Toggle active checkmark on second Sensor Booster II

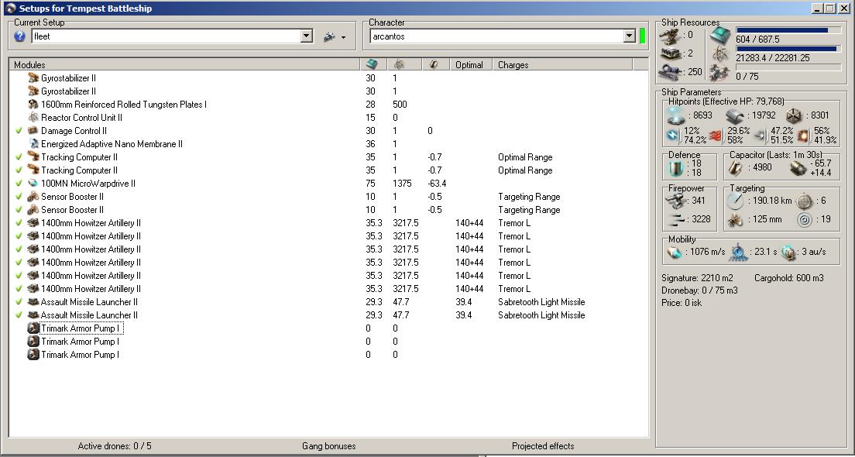click(x=19, y=209)
